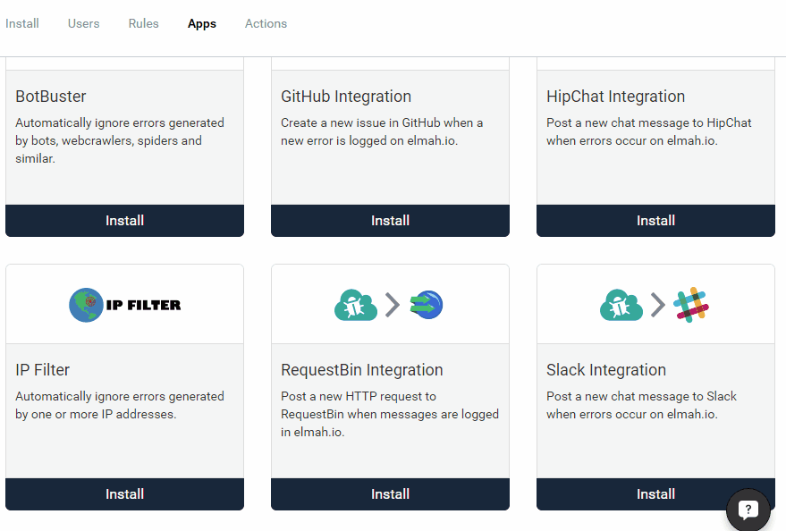
Task: Open the Rules tab
Action: [143, 23]
